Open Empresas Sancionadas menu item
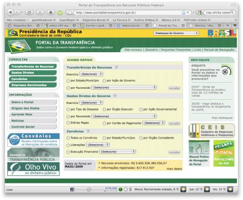This screenshot has height=200, width=243. 33,85
